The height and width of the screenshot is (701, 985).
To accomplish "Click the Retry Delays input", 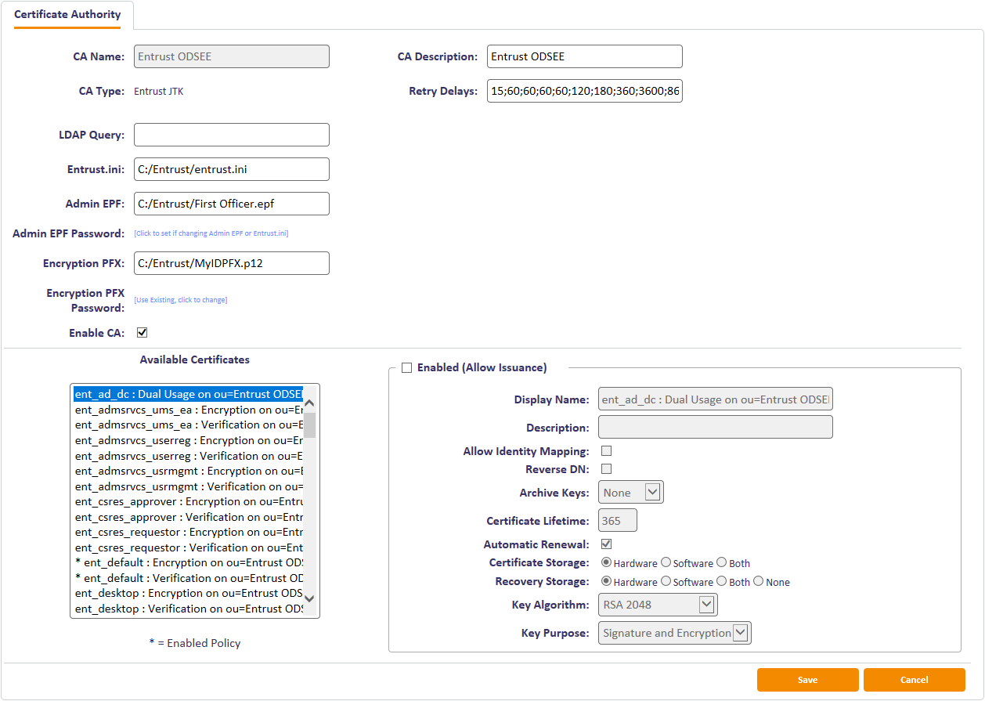I will click(585, 91).
